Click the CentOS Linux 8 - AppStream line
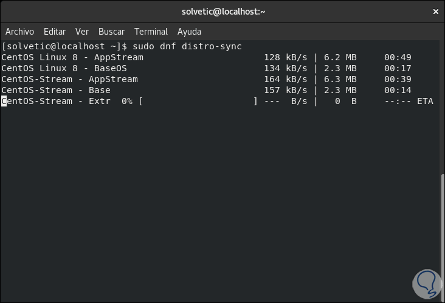Screen dimensions: 445x303 (x=72, y=57)
